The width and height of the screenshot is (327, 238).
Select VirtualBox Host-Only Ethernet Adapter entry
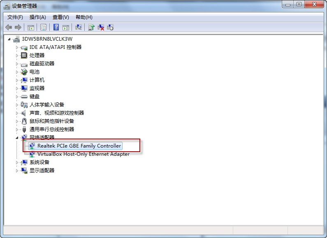83,154
